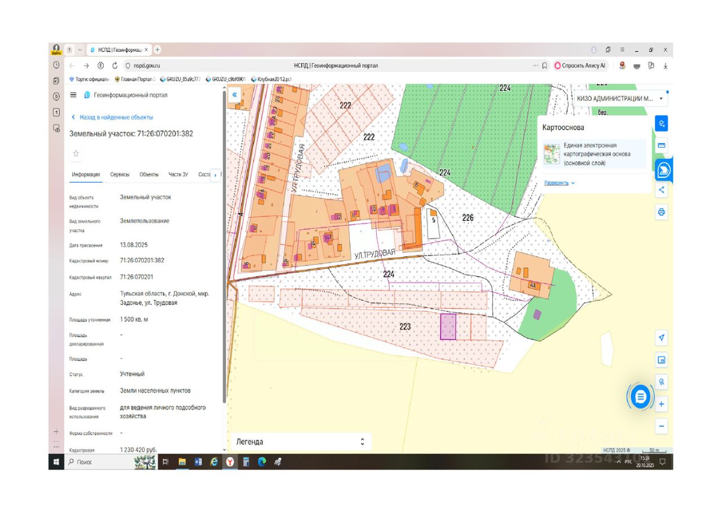Open the Торги официальный bookmark
Screen dimensions: 722x510
[90, 79]
